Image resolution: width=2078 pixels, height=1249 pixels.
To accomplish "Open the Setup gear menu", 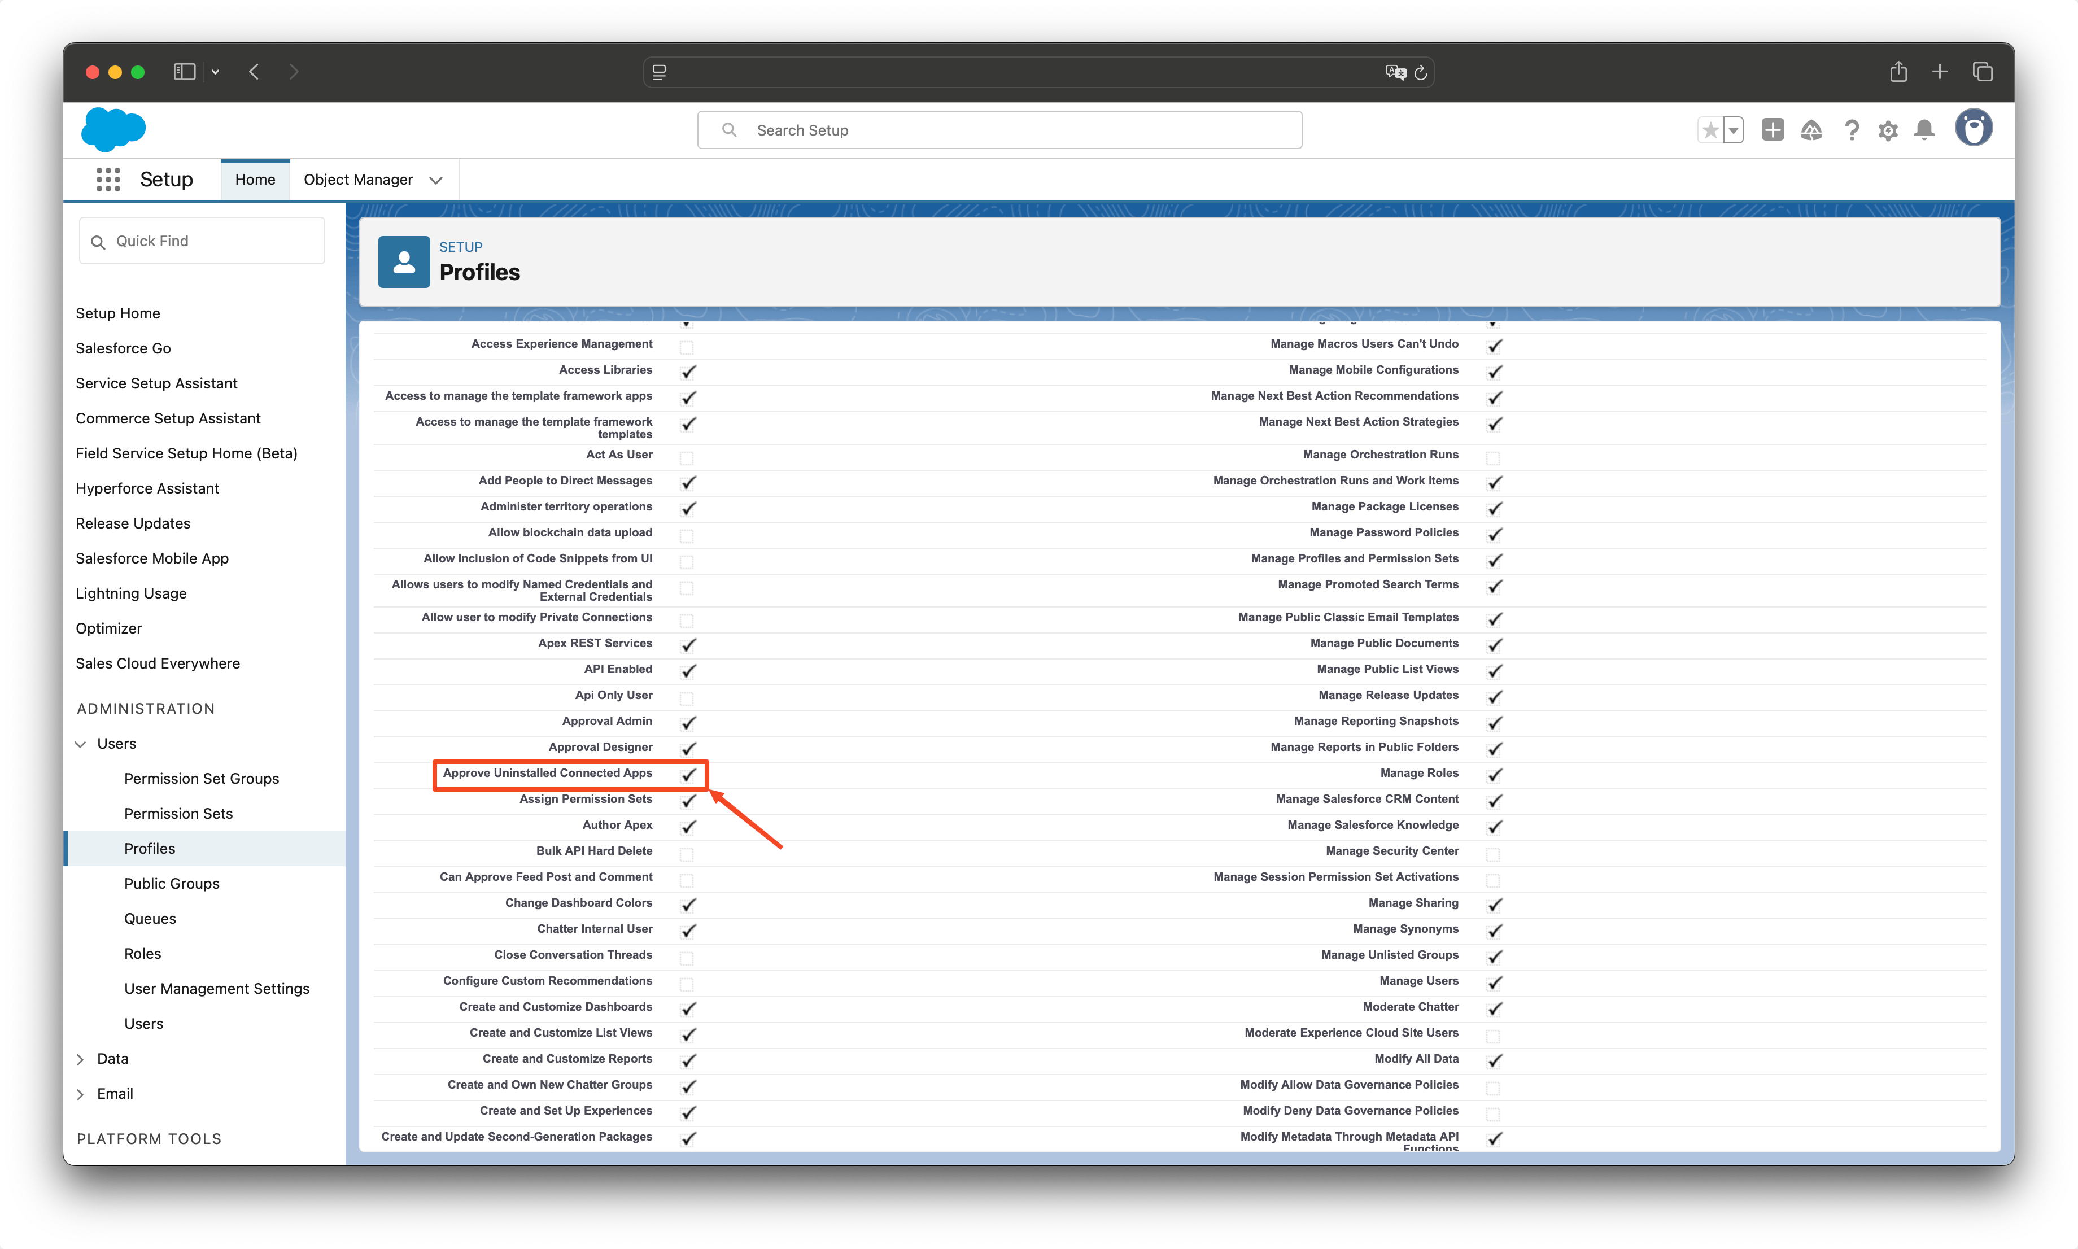I will point(1888,130).
